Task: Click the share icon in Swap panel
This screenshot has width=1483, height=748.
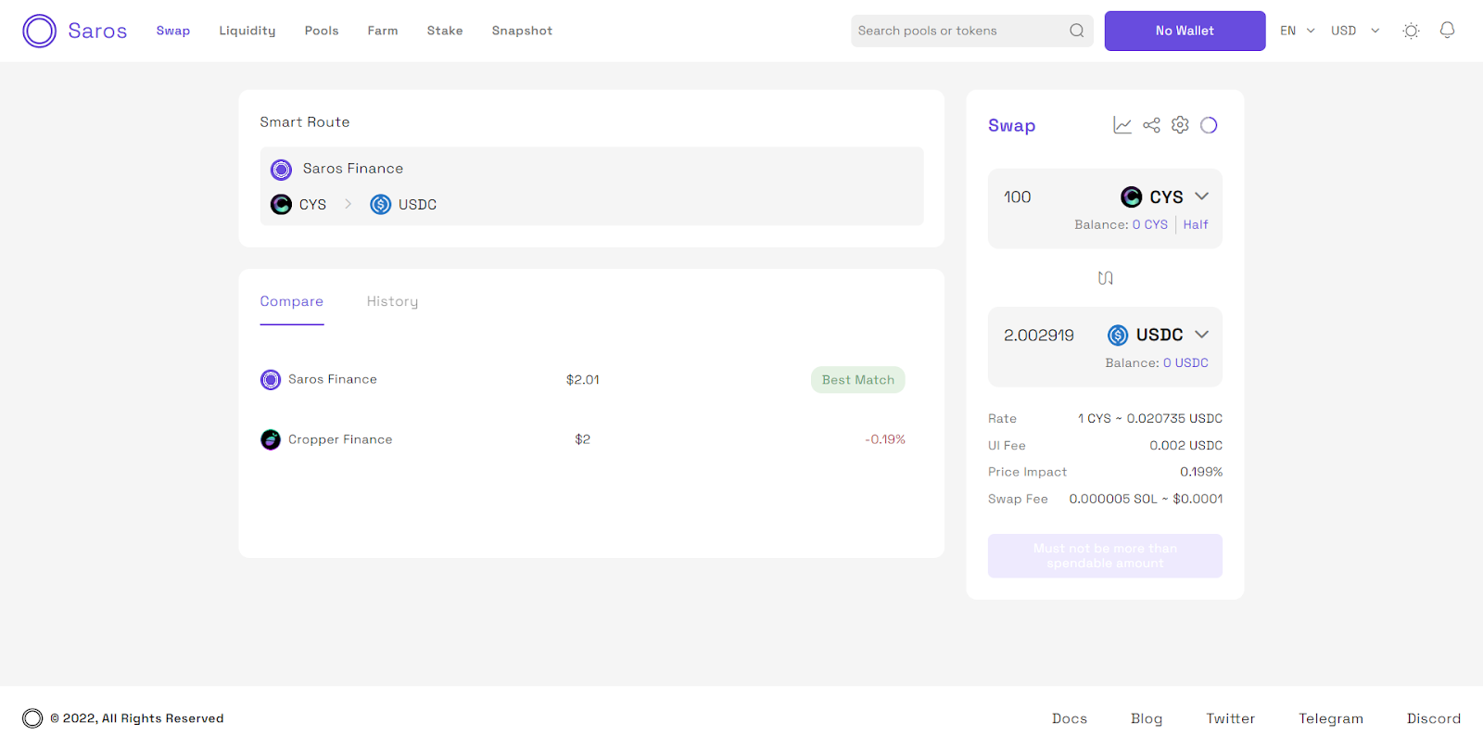Action: pos(1151,125)
